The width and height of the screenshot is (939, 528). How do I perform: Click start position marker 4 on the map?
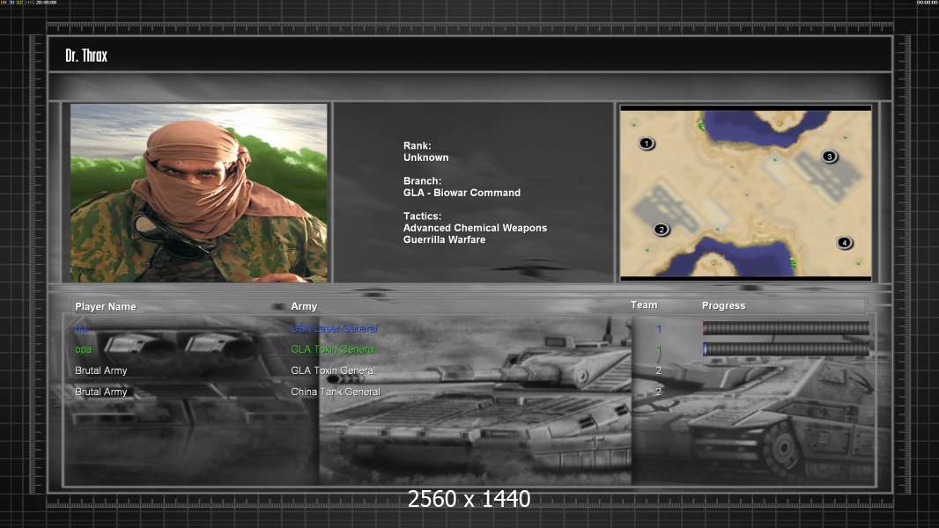845,243
